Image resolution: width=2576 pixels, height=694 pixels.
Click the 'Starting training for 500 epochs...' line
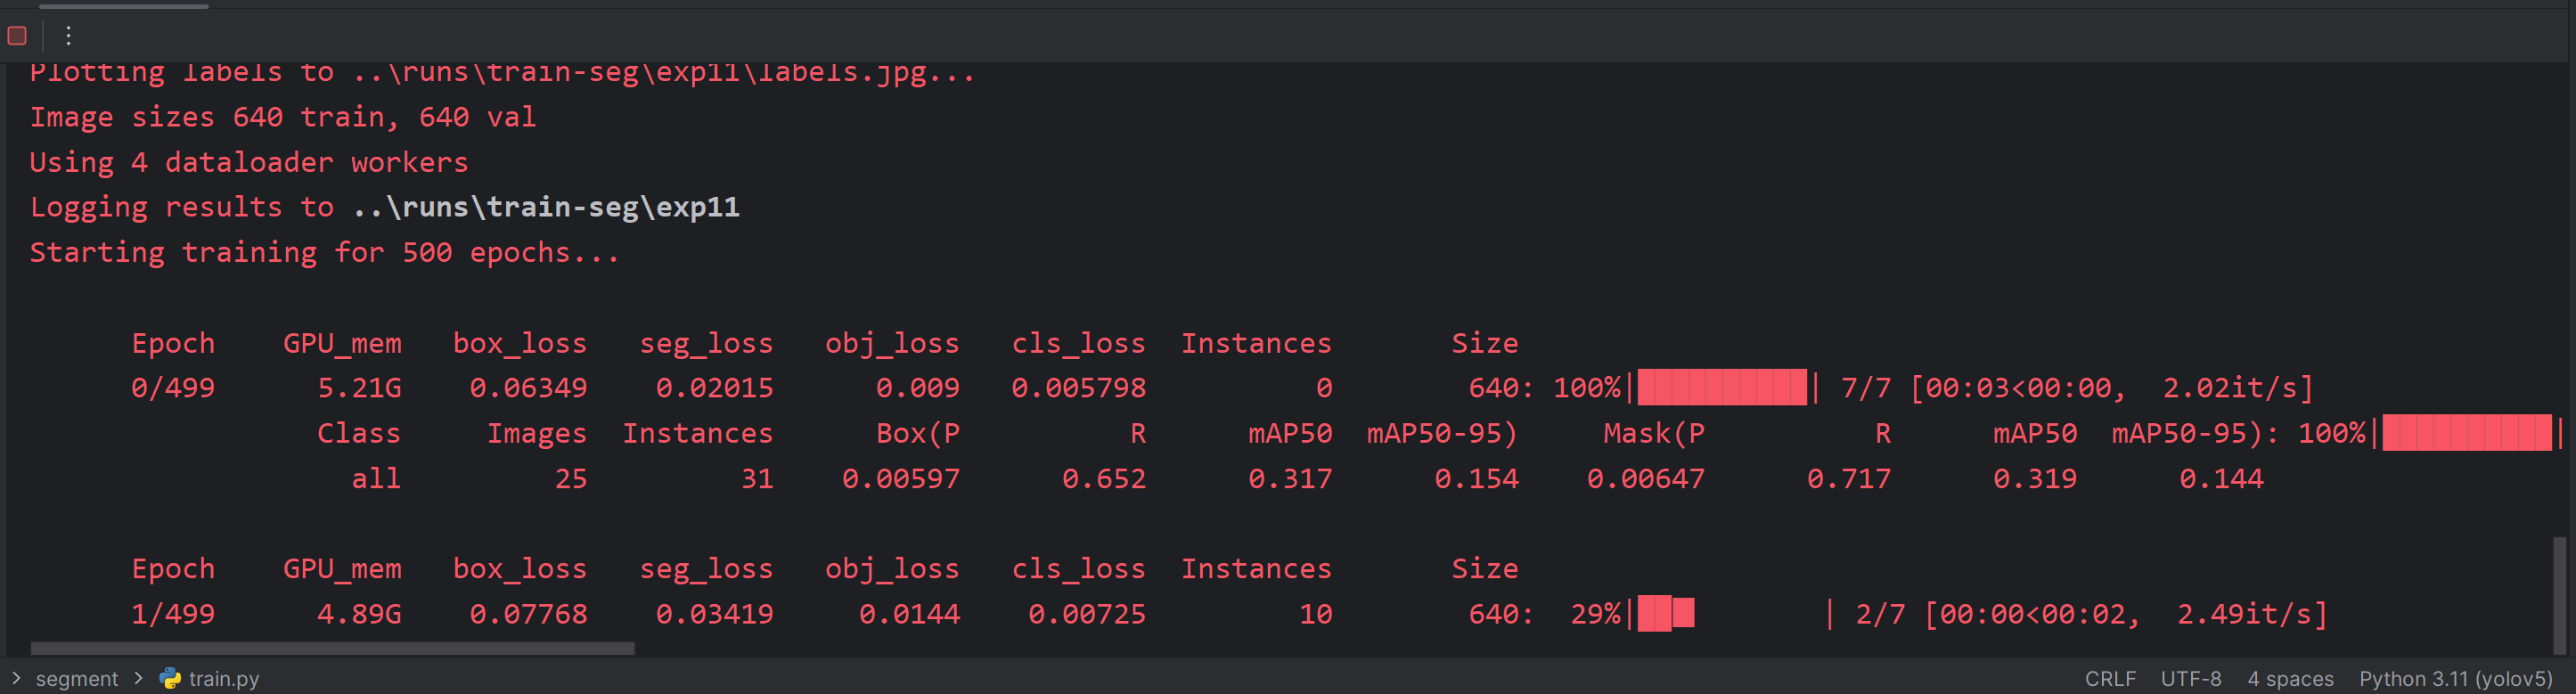click(x=325, y=252)
